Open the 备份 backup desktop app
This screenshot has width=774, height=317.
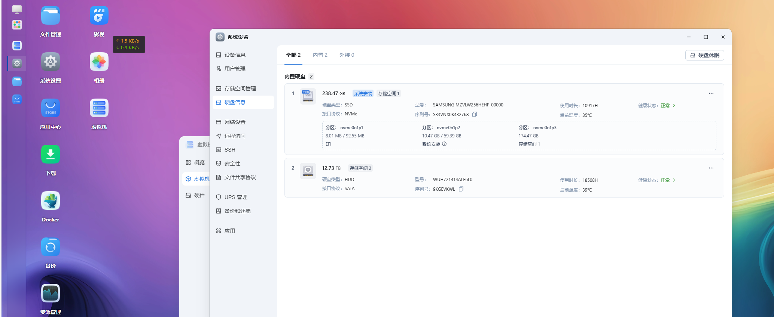(x=51, y=247)
